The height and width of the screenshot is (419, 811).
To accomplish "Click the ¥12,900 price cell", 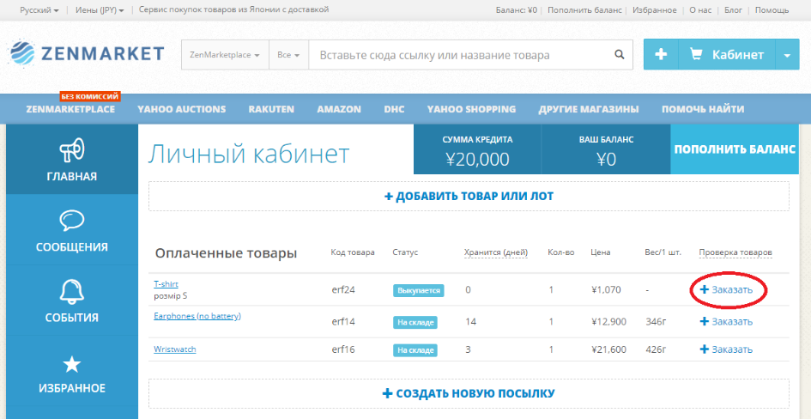I will click(x=608, y=322).
